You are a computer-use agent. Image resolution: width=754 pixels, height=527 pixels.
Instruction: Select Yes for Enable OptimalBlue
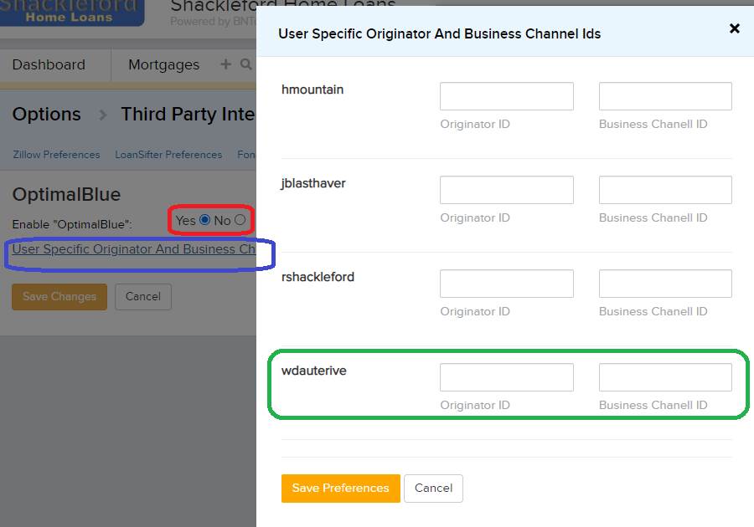[205, 220]
